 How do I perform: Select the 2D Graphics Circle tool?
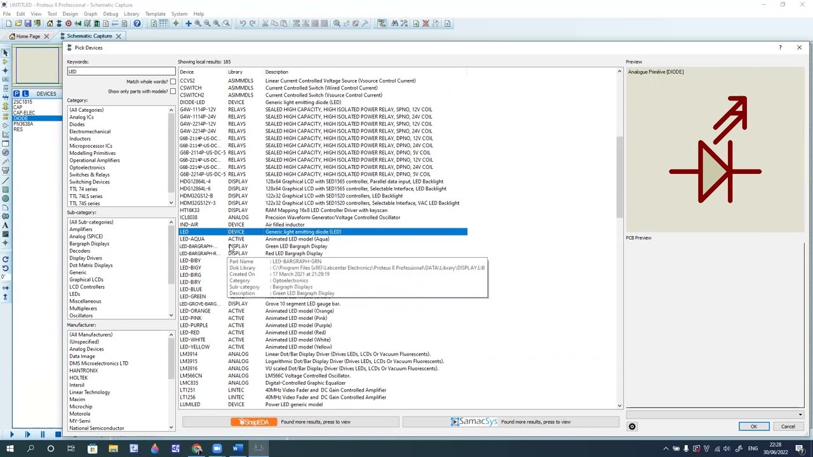point(5,198)
